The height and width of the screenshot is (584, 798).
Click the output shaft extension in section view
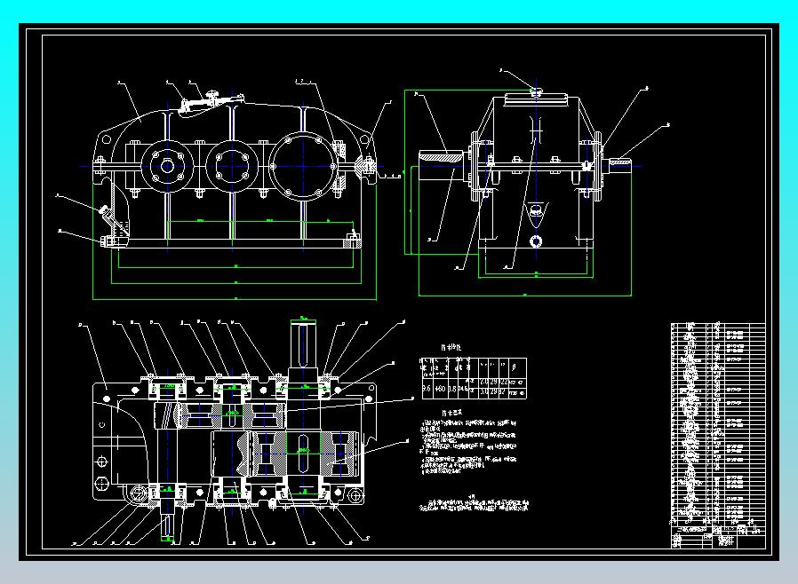303,344
